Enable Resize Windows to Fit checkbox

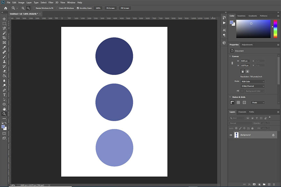click(x=34, y=8)
